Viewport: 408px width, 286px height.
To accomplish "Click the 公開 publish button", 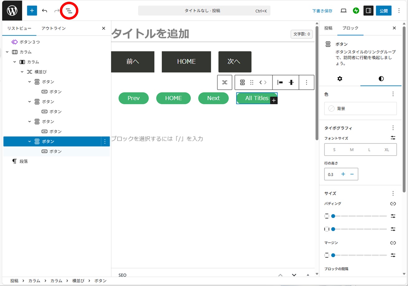I will click(384, 11).
